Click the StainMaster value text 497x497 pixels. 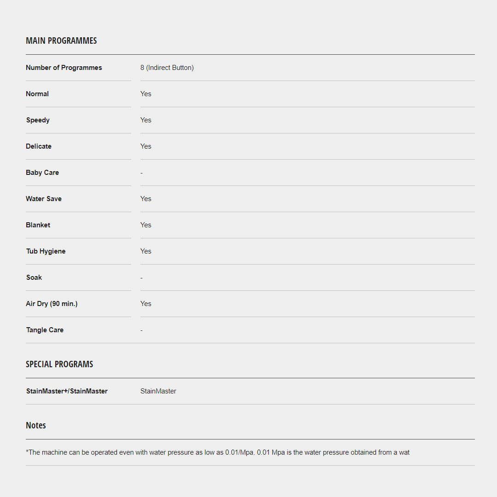(158, 391)
